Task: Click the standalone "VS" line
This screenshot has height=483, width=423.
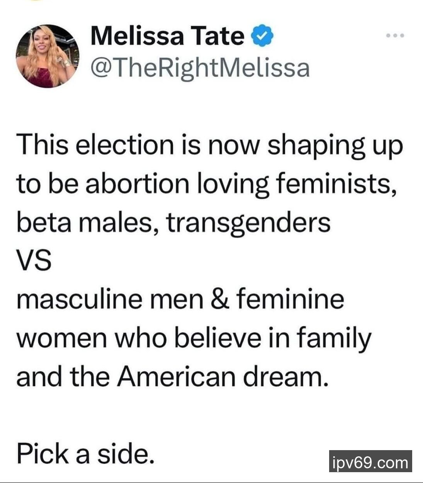Action: pyautogui.click(x=34, y=261)
